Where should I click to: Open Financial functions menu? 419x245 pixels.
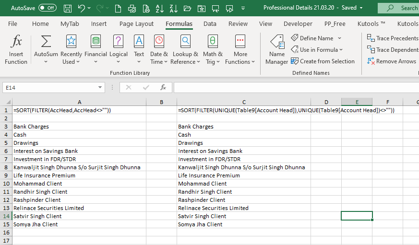click(96, 49)
